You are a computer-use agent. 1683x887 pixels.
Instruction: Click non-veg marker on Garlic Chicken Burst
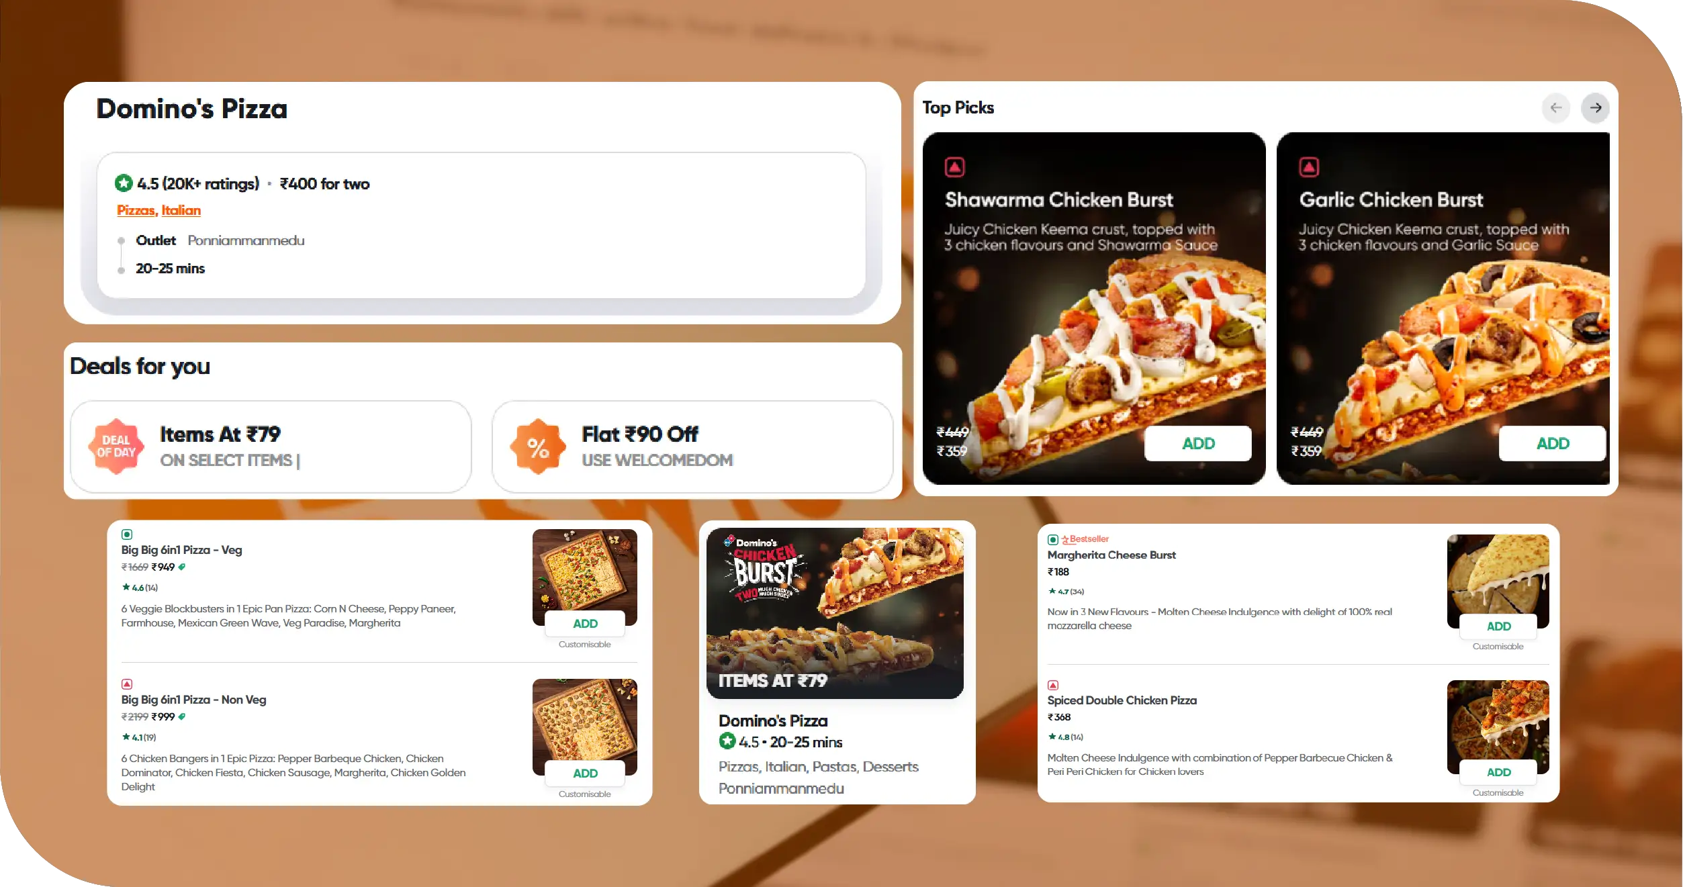[1308, 167]
